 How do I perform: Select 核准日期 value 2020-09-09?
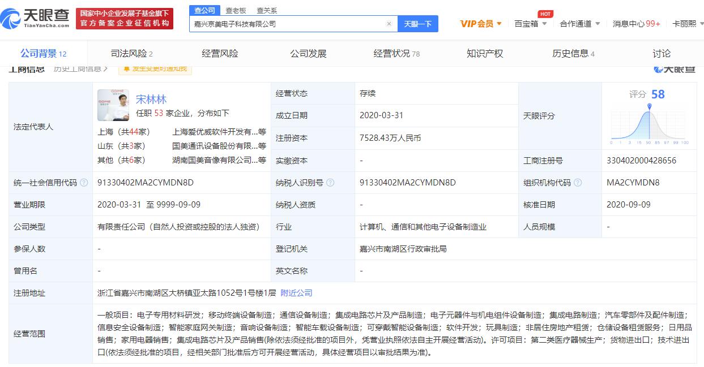(x=628, y=205)
